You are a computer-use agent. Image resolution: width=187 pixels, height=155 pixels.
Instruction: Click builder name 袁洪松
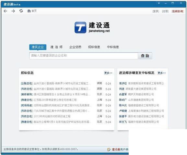[123, 83]
